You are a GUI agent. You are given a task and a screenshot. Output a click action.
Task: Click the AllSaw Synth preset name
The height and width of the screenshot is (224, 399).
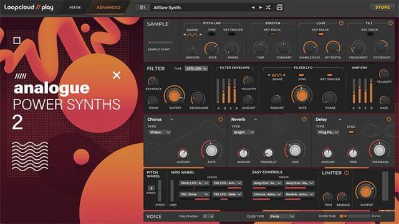(167, 7)
